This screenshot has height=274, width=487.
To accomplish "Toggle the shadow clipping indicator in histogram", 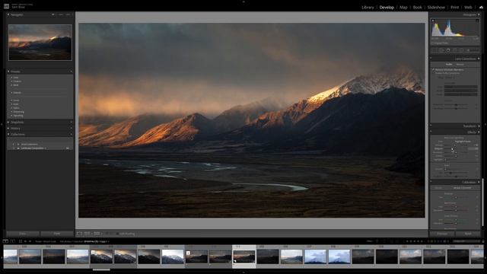I will [433, 21].
